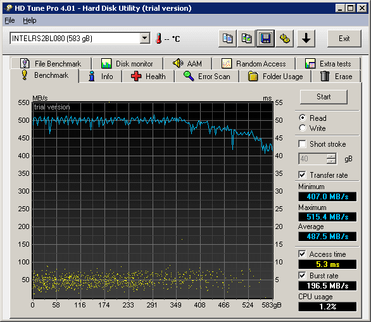Image resolution: width=371 pixels, height=322 pixels.
Task: Uncheck the Transfer rate checkbox
Action: coord(302,175)
